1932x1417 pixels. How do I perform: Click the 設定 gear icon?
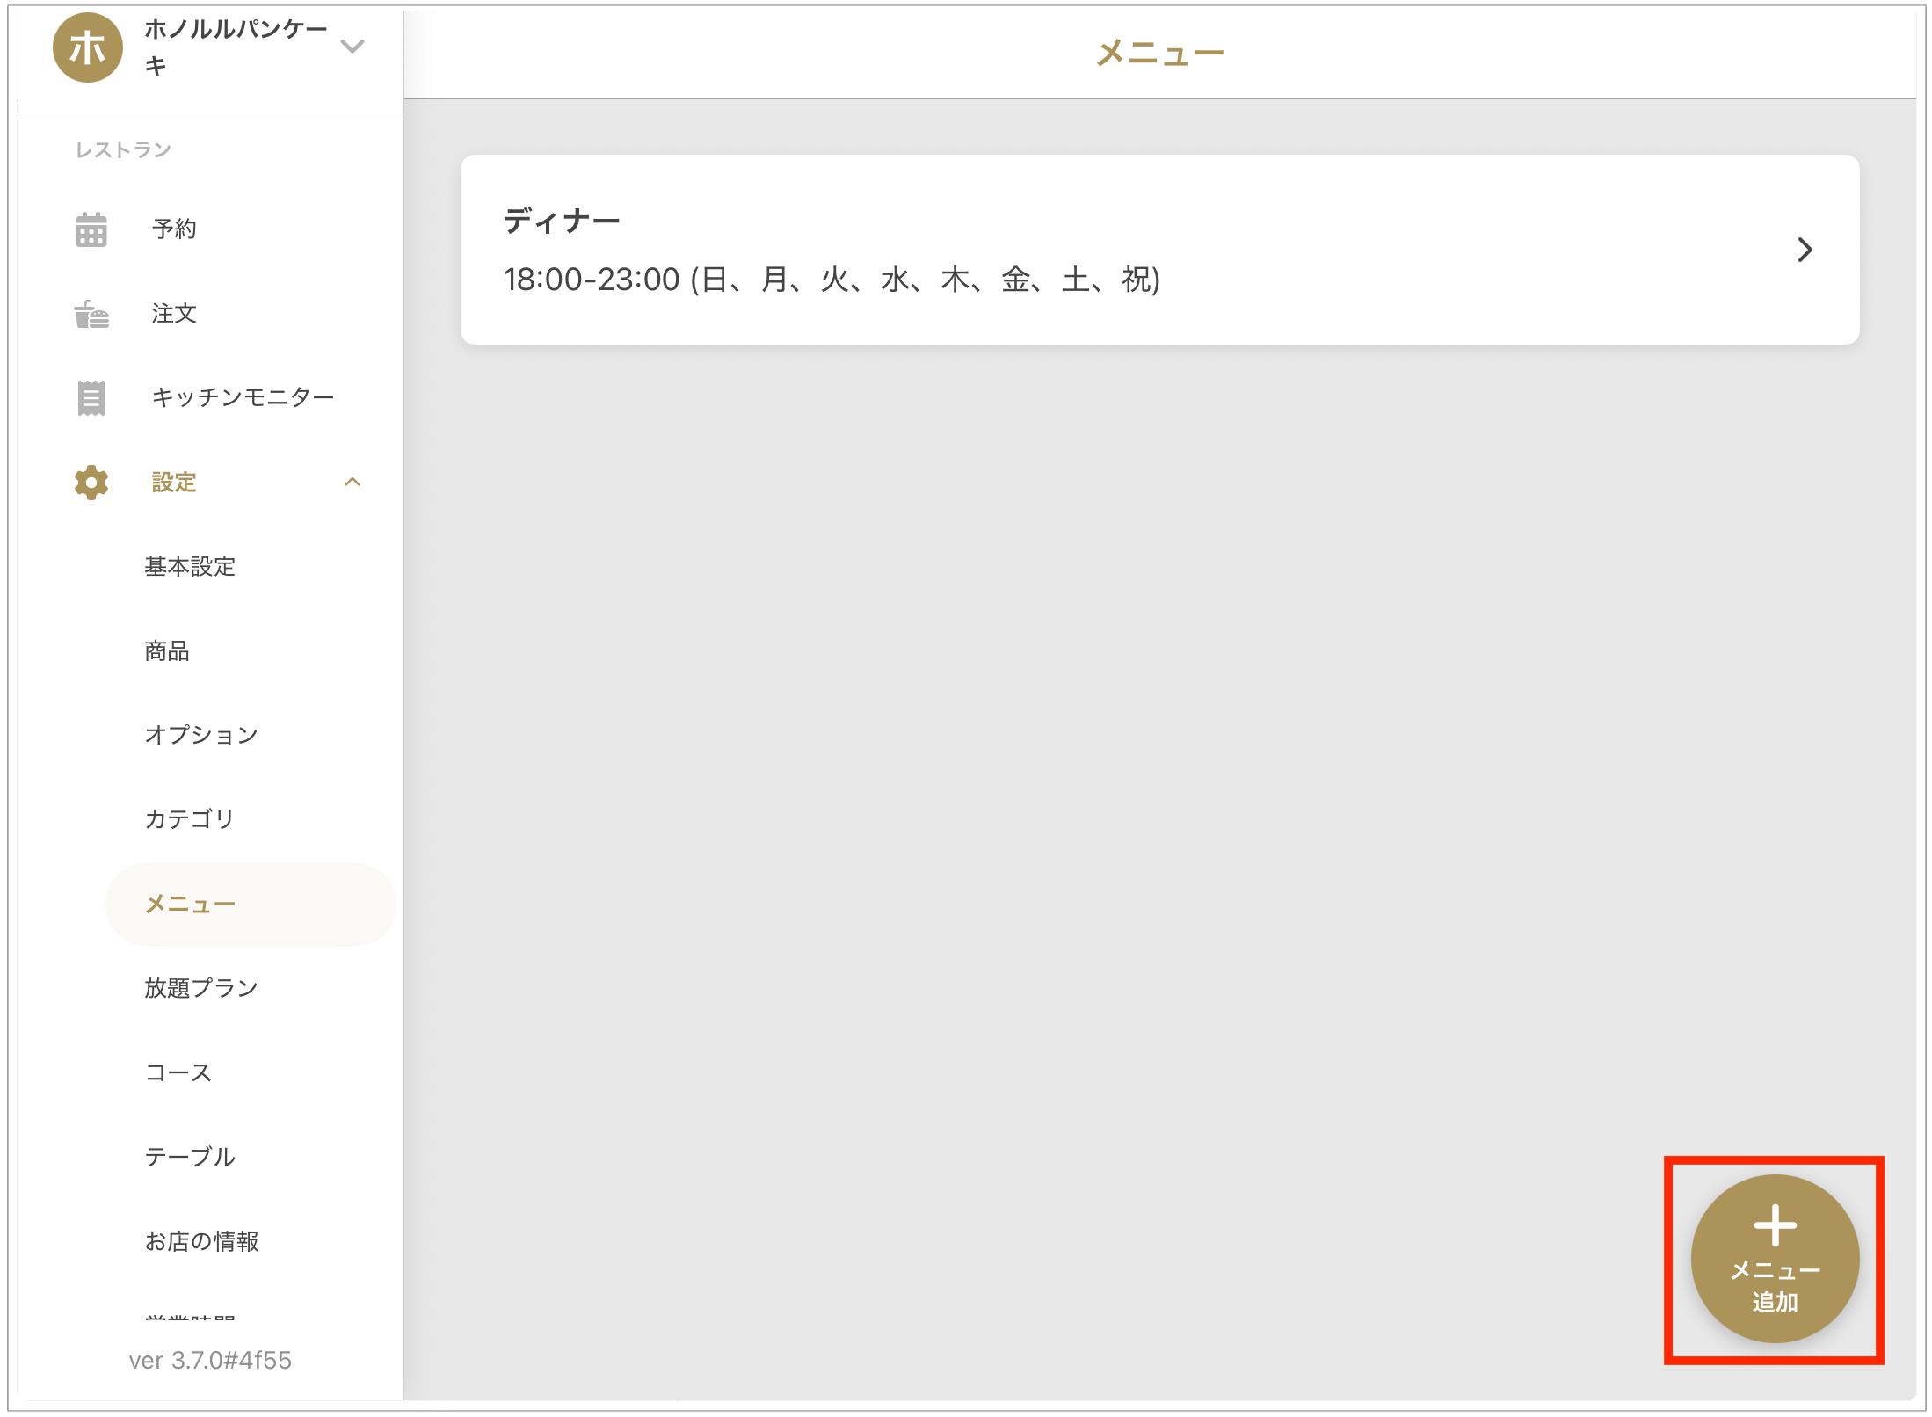91,483
